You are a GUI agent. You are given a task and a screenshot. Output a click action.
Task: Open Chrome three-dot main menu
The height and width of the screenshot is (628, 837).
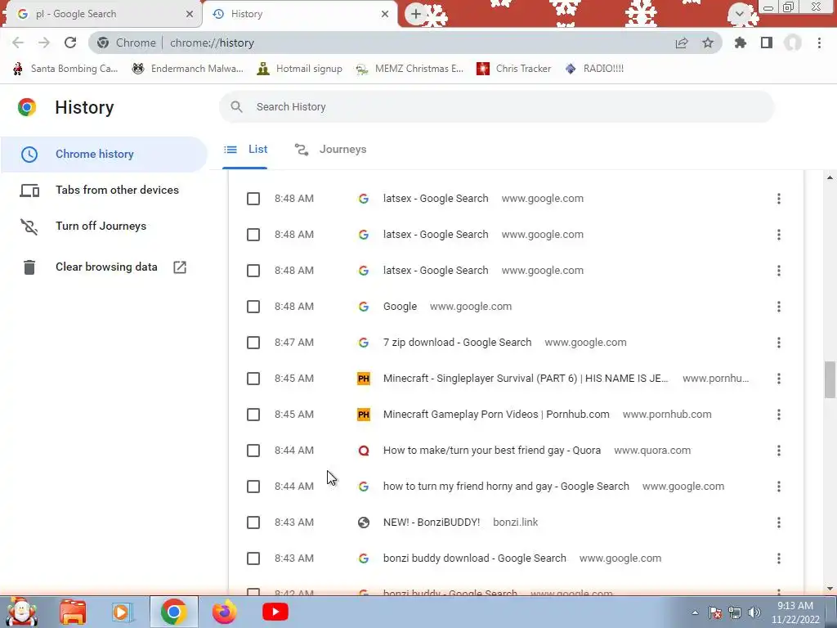click(x=819, y=43)
